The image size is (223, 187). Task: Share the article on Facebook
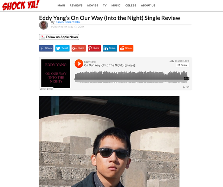46,48
